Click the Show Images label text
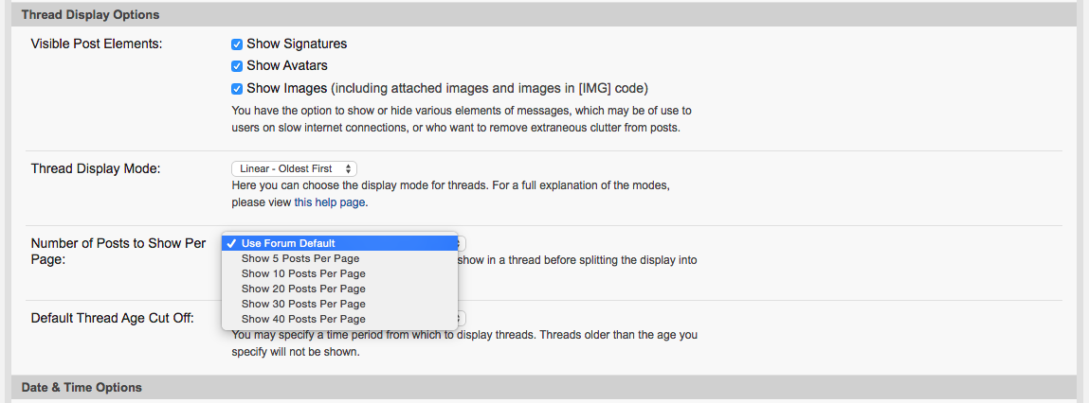 [x=287, y=88]
